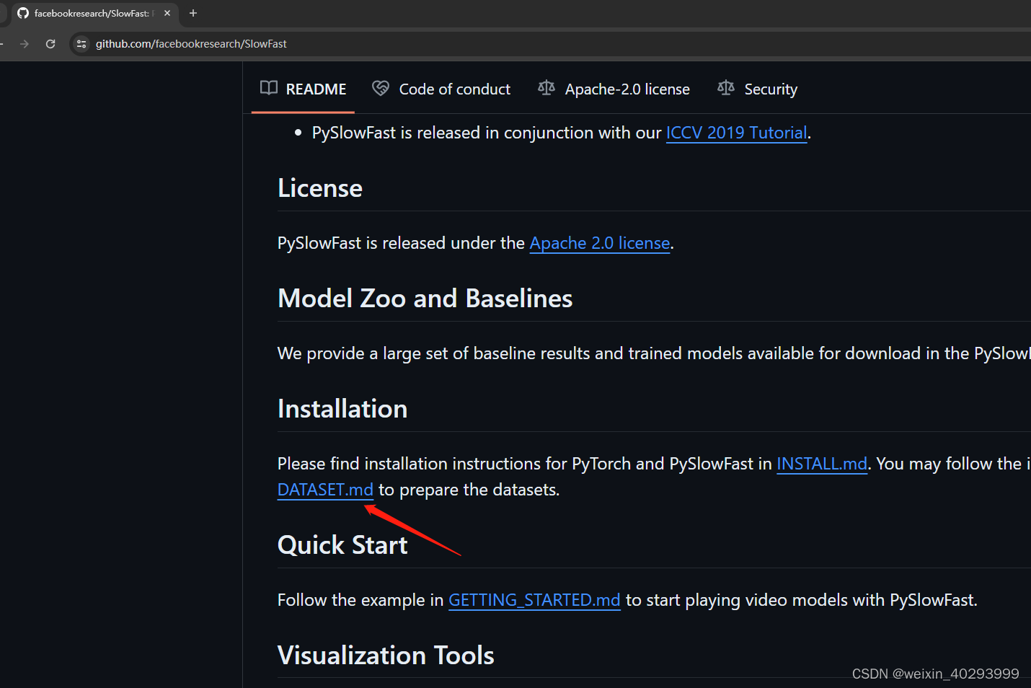Image resolution: width=1031 pixels, height=688 pixels.
Task: View site information icon in address bar
Action: (x=81, y=44)
